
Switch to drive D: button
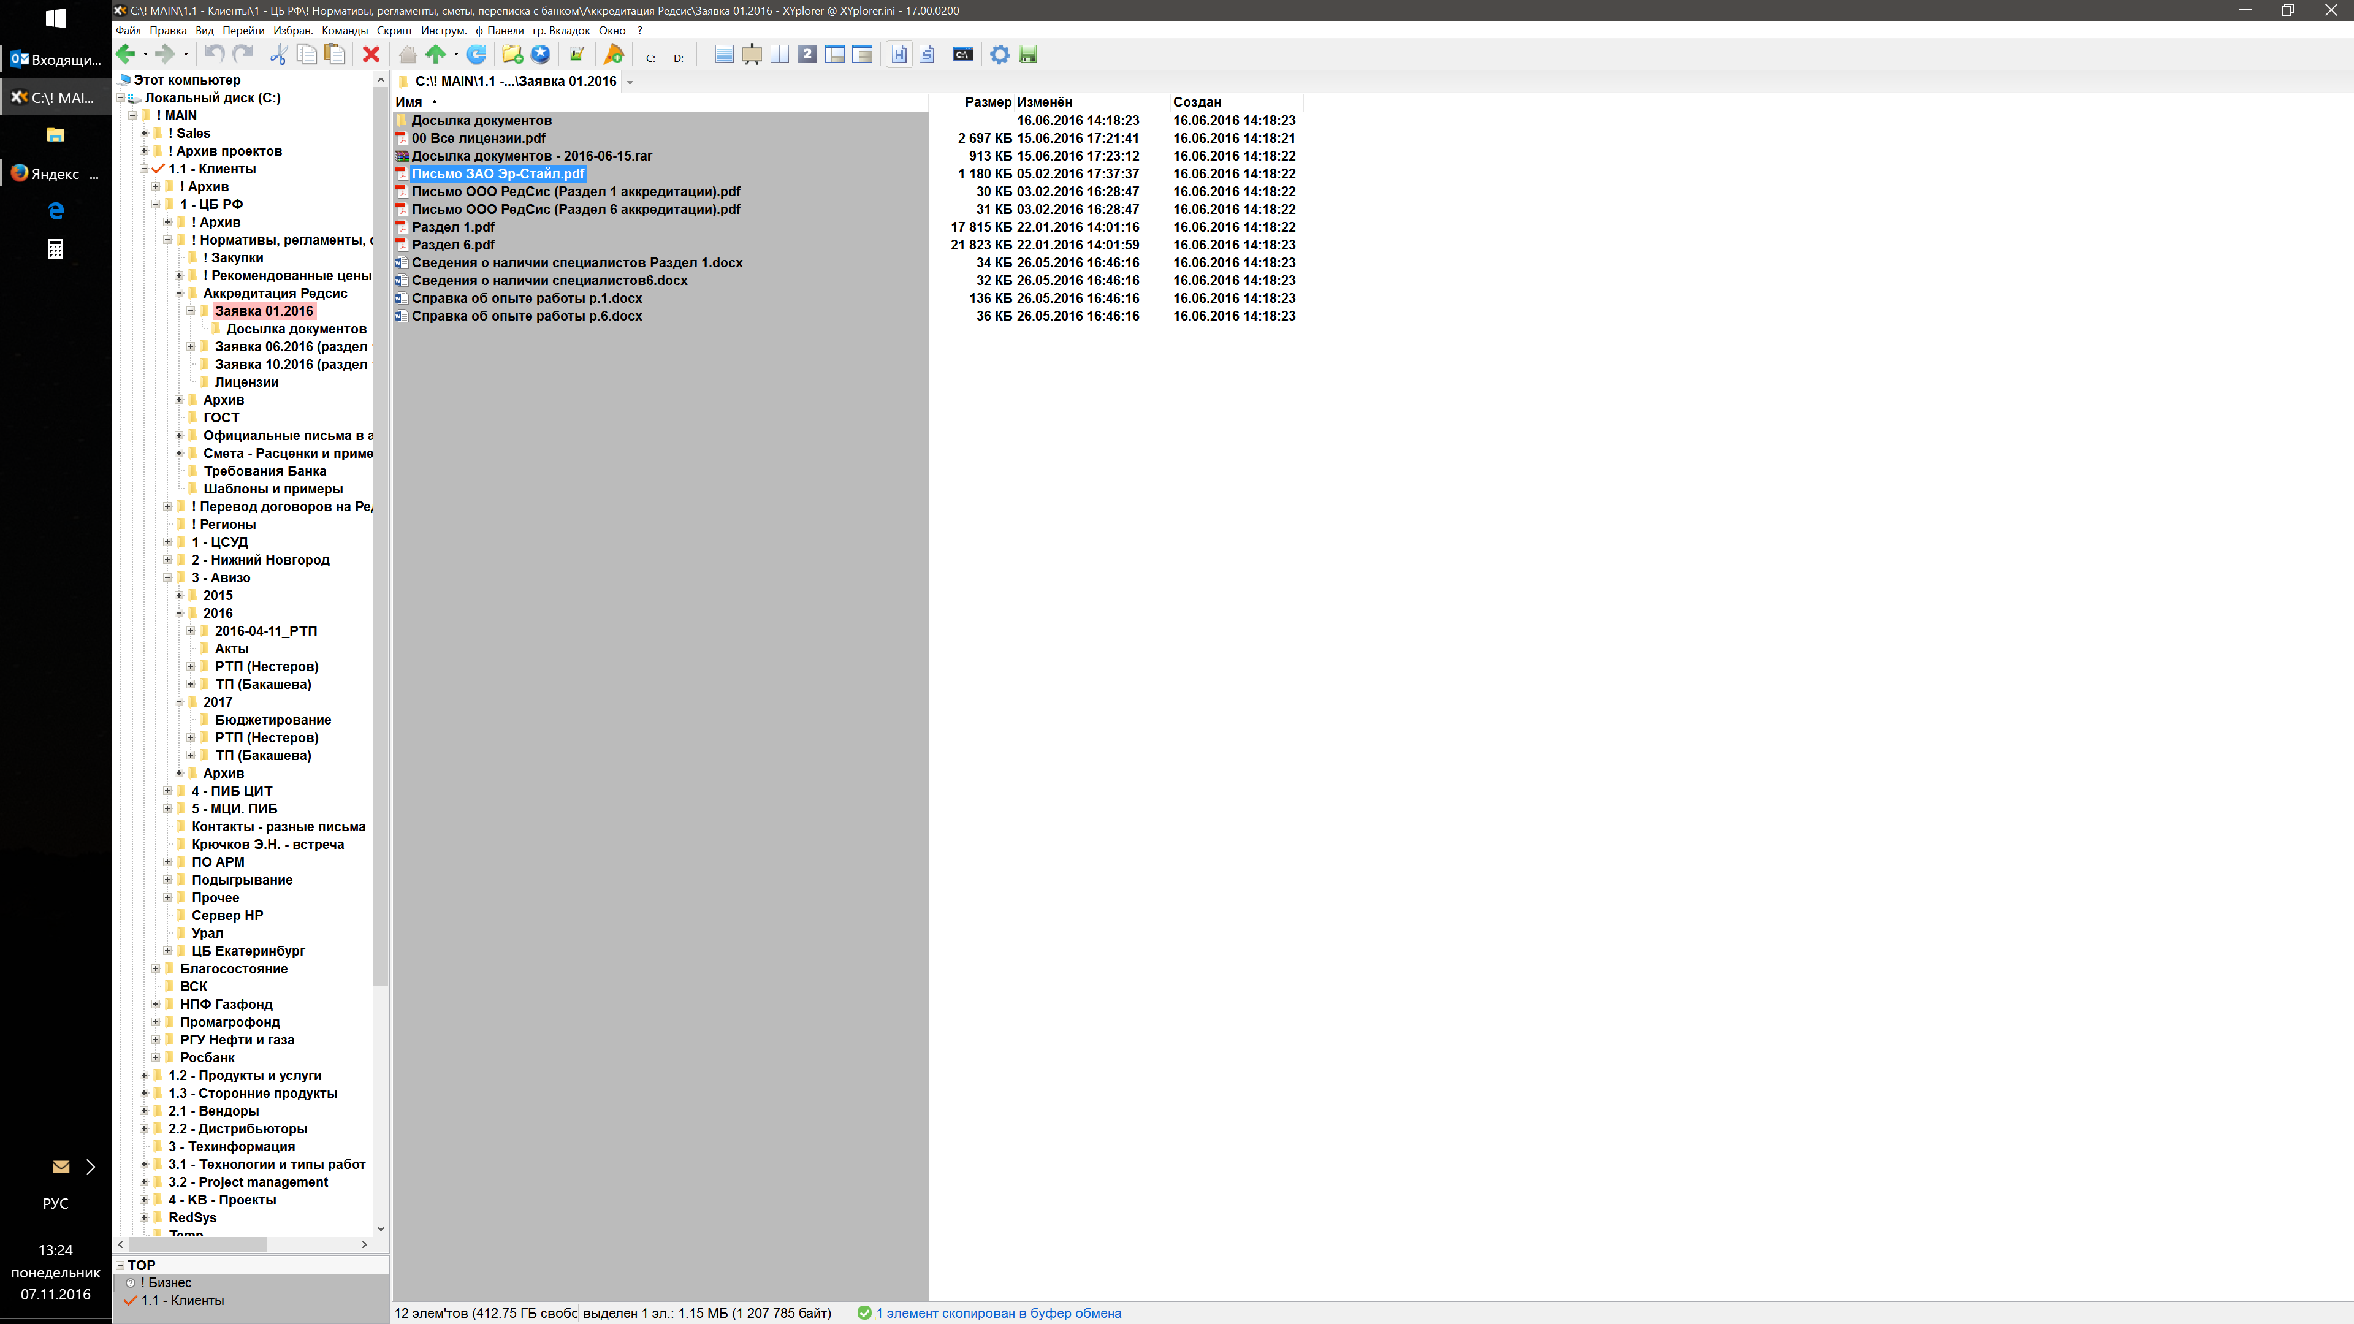[678, 58]
